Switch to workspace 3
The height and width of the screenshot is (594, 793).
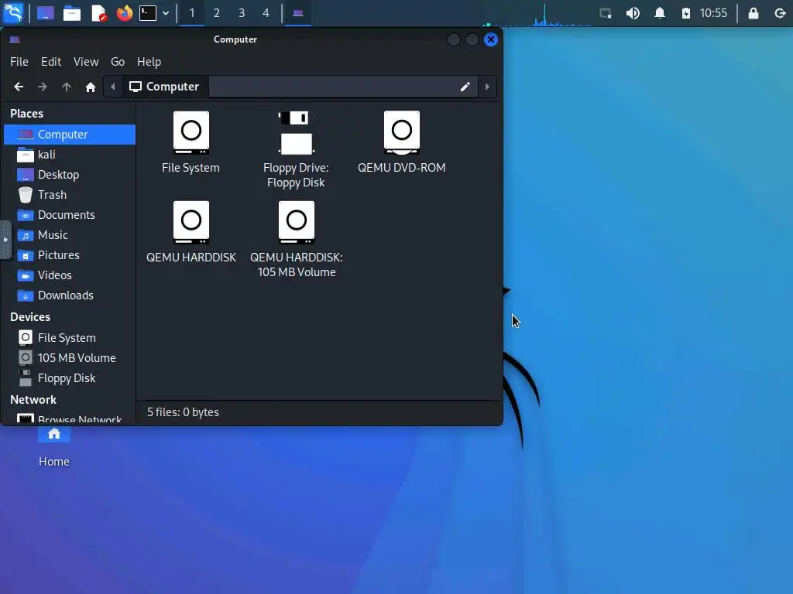pos(242,13)
